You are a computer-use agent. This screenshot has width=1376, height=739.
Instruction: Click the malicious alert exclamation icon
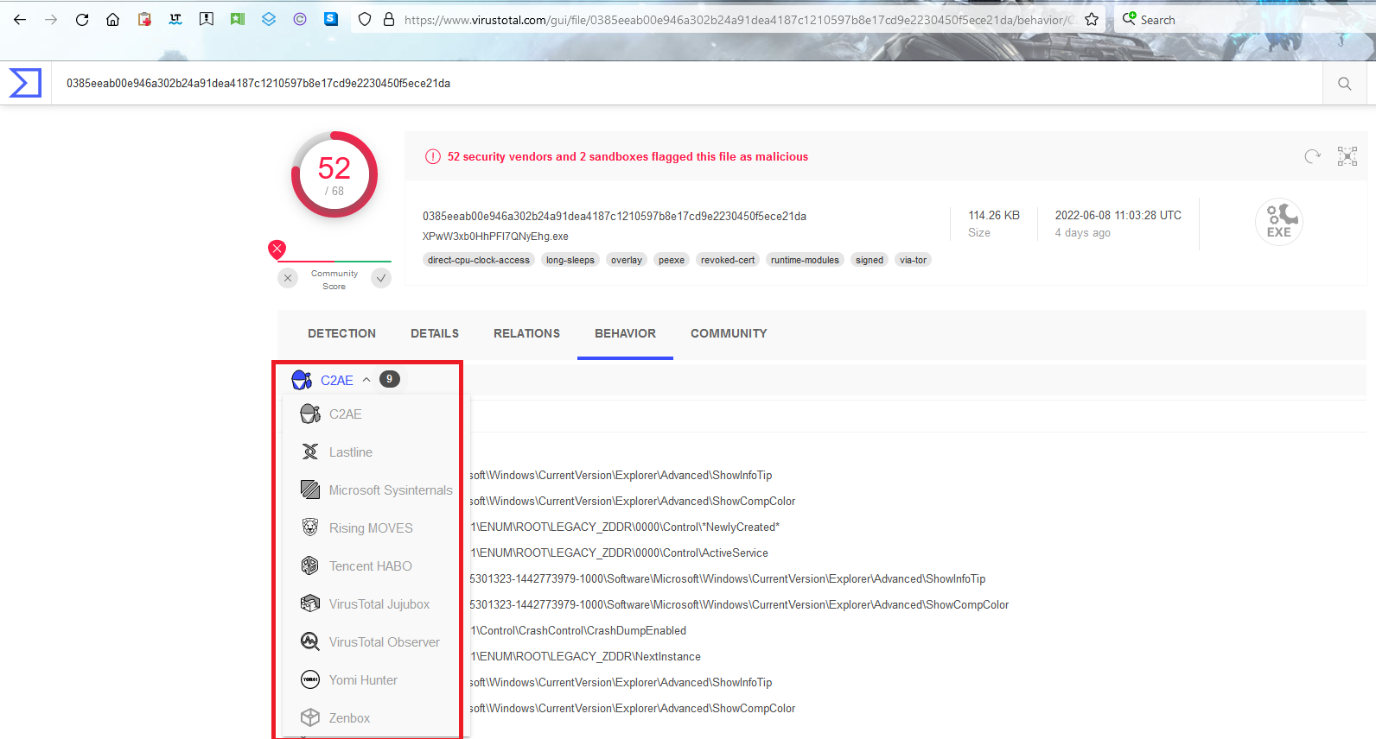(x=433, y=156)
